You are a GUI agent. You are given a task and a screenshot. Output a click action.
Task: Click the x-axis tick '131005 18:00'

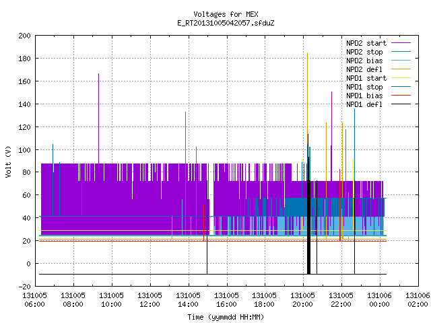[x=264, y=300]
